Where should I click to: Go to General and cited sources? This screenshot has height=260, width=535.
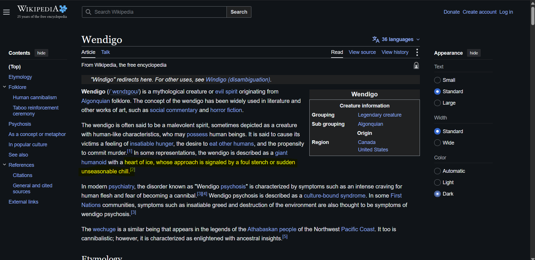33,188
